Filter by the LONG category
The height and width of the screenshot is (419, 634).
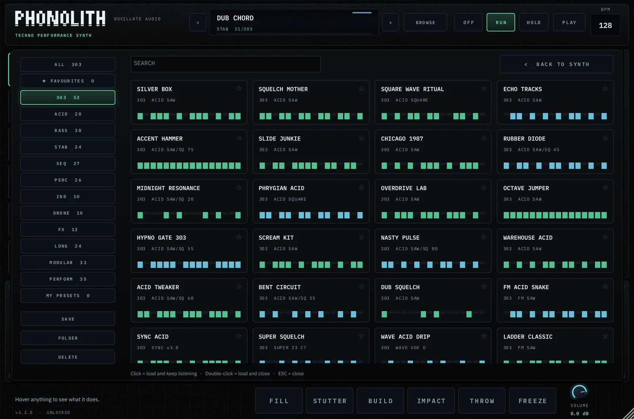68,246
